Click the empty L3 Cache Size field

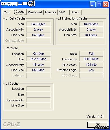[38, 95]
